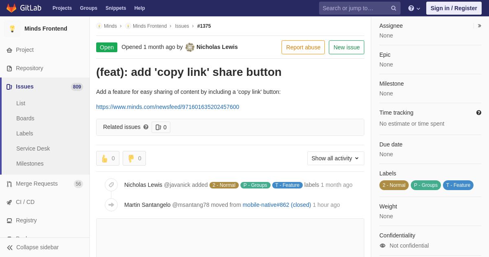
Task: Click the T - Feature label in activity feed
Action: [287, 185]
